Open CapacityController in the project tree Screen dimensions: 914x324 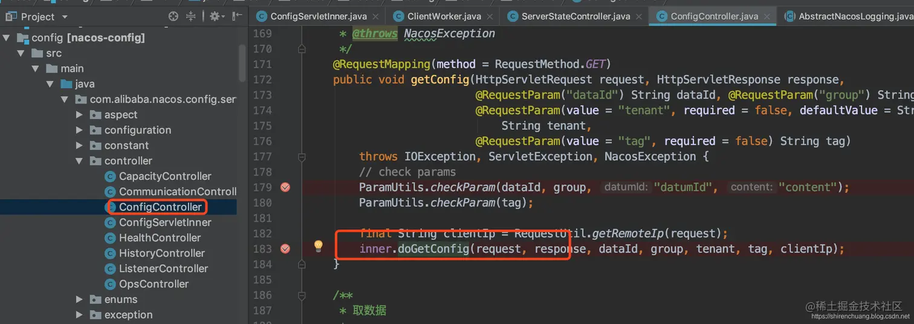pos(165,177)
